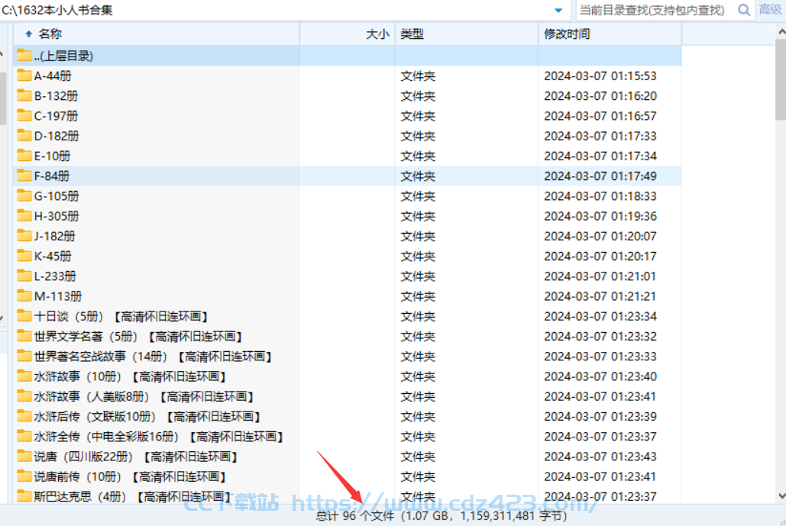Sort by the 类型 column header
786x526 pixels.
pyautogui.click(x=412, y=34)
